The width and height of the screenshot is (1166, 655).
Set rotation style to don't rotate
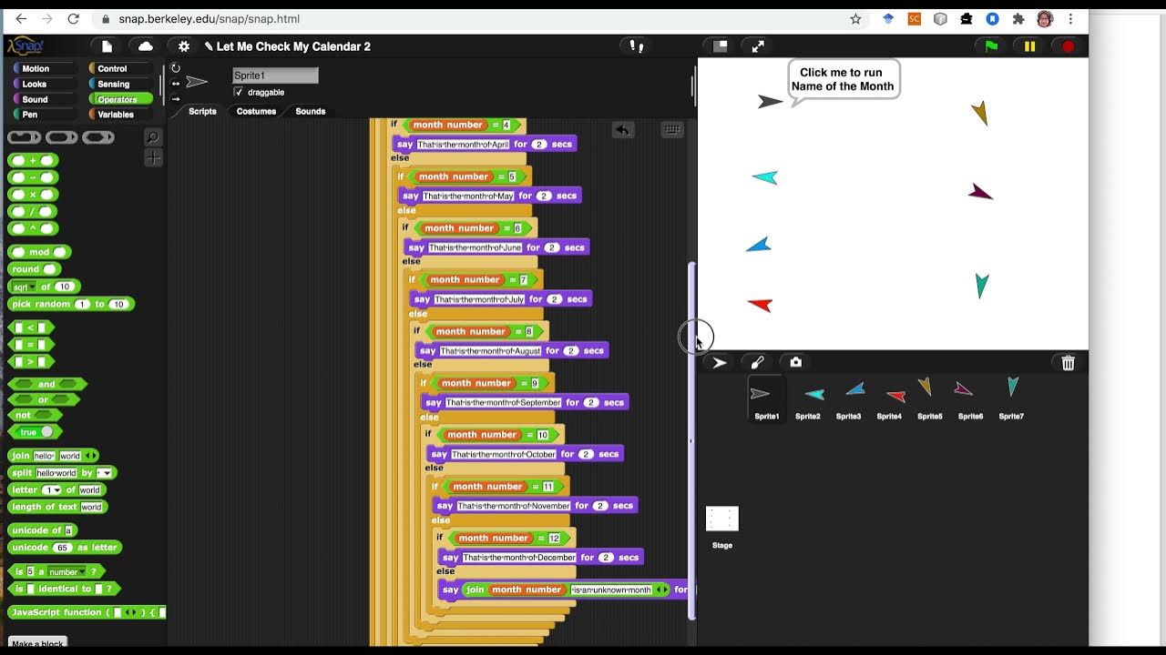click(x=176, y=99)
